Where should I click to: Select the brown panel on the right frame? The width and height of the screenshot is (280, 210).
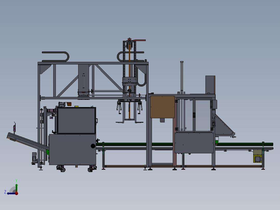[x=162, y=107]
